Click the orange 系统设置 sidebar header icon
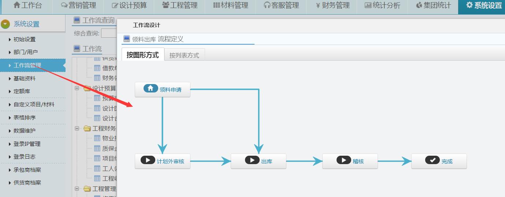505x197 pixels. (x=5, y=24)
